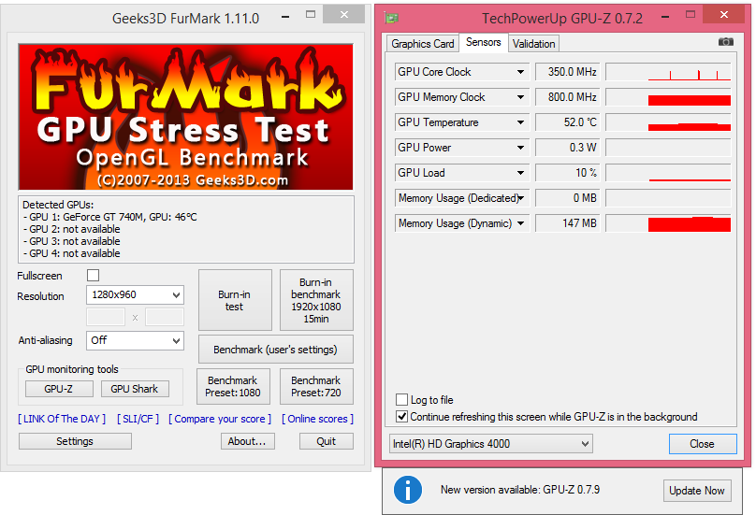Screen dimensions: 756x515
Task: Click the GPU Memory Clock history graph
Action: pos(669,97)
